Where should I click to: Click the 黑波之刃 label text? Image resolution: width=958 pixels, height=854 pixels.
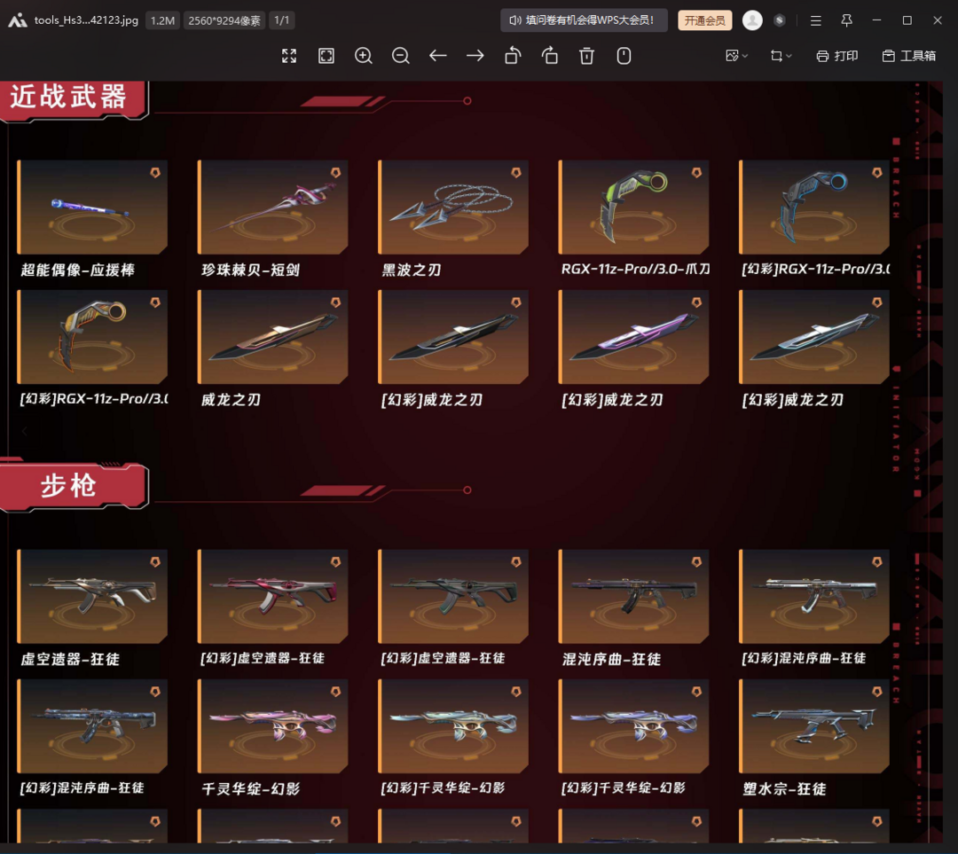tap(412, 270)
